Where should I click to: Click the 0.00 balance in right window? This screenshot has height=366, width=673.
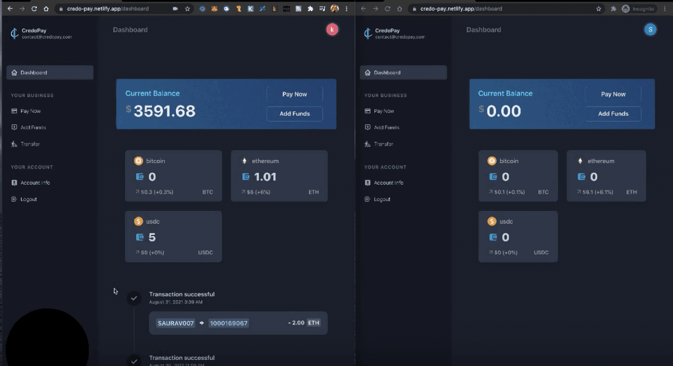pyautogui.click(x=503, y=111)
